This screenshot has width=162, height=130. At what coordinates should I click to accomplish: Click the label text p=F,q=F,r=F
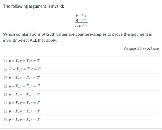click(24, 120)
